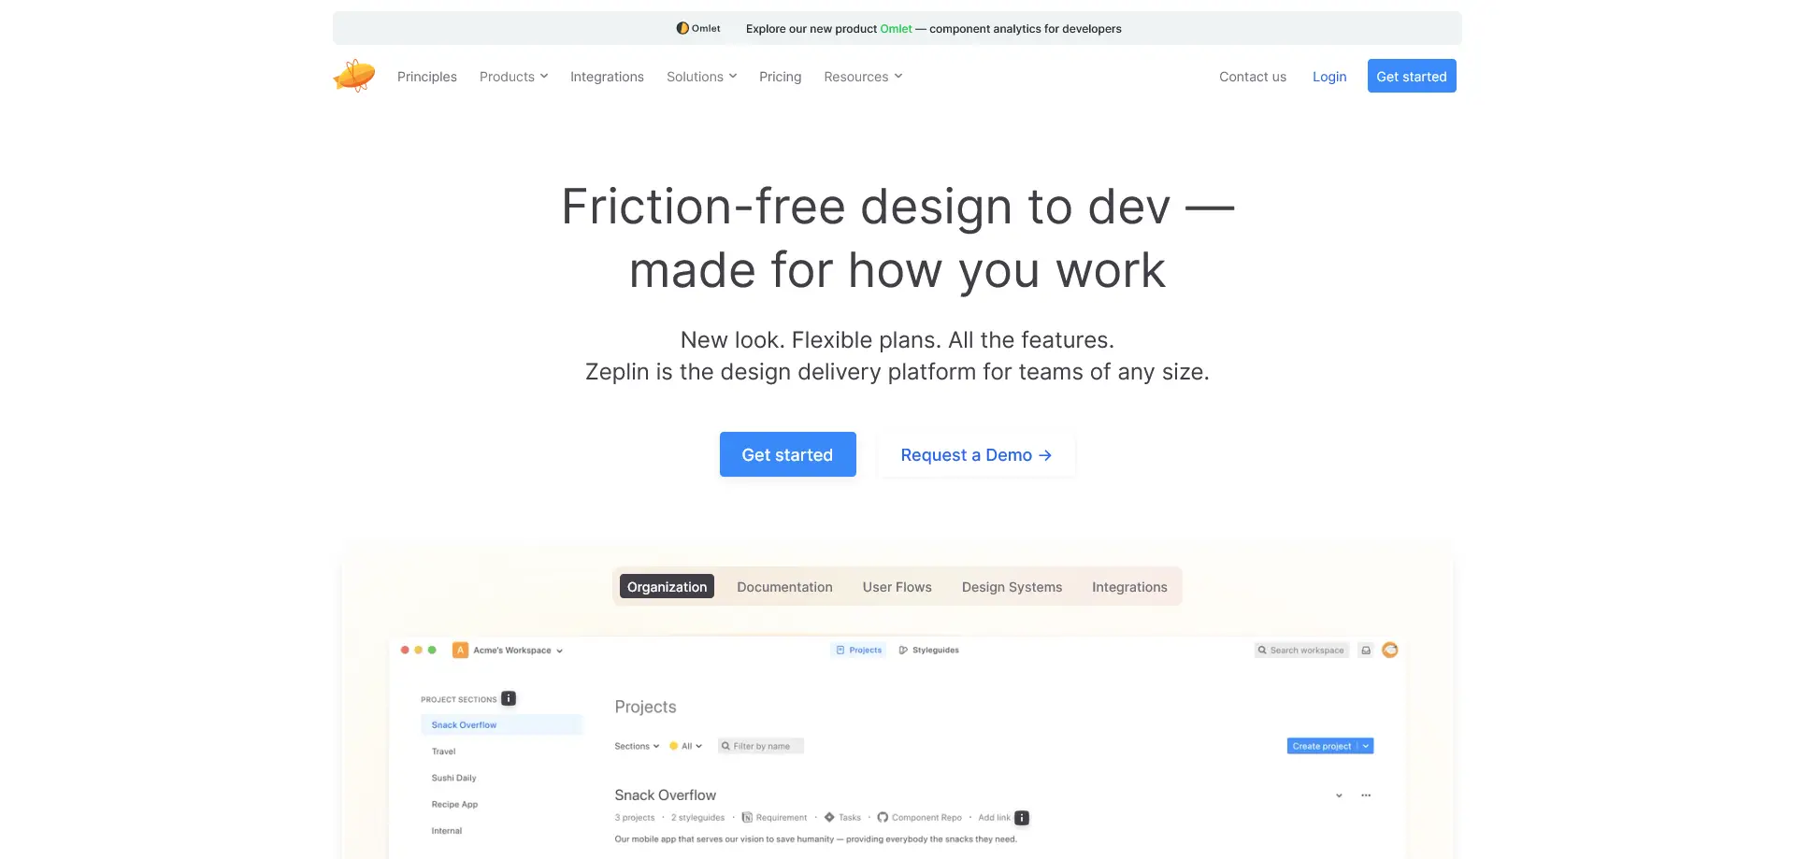1795x859 pixels.
Task: Click the Zeplin blimp logo
Action: (x=354, y=76)
